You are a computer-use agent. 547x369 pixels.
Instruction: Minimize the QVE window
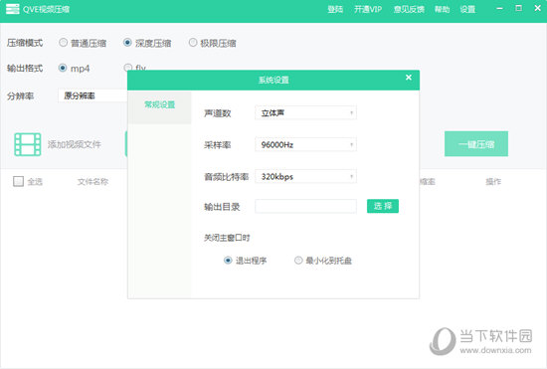pyautogui.click(x=499, y=8)
